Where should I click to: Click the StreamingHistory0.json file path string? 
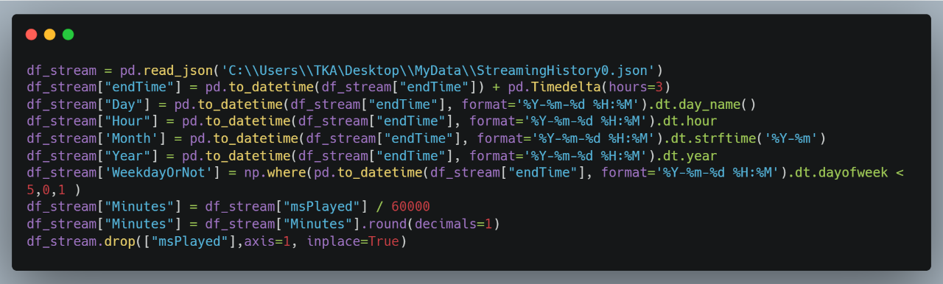tap(438, 71)
